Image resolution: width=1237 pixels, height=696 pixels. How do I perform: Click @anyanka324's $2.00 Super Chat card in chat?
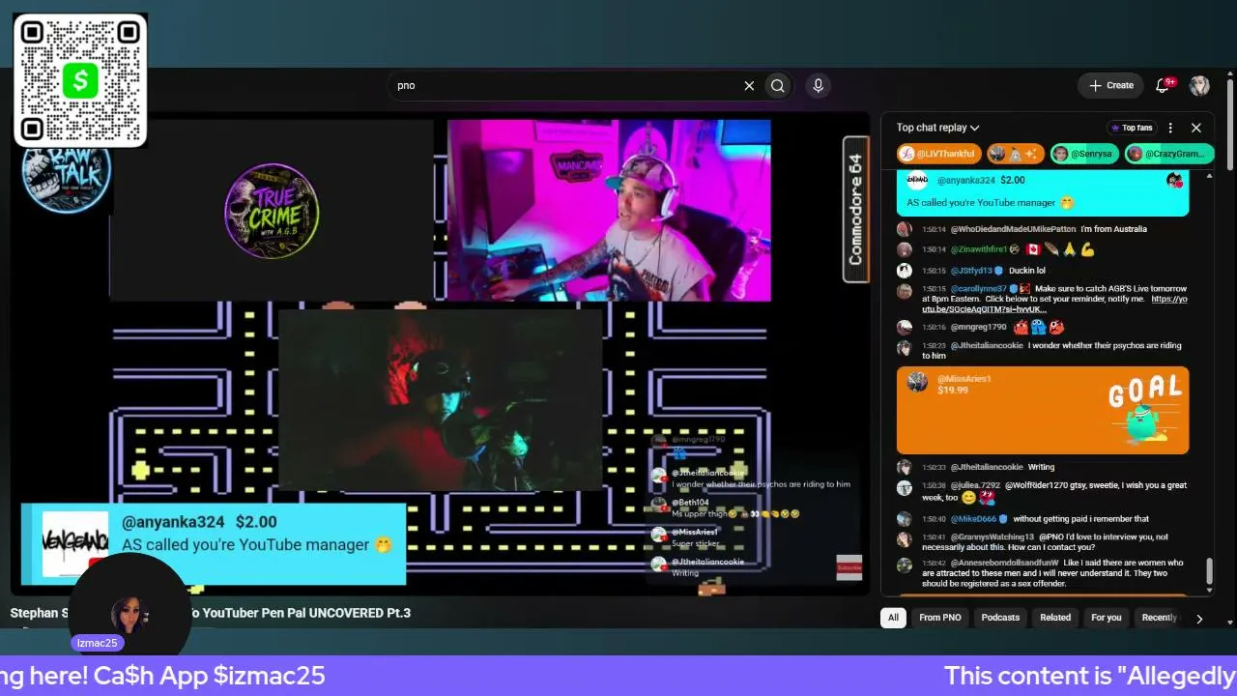pos(1043,192)
